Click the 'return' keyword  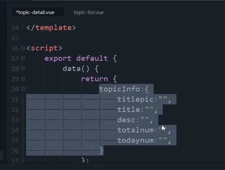(x=94, y=79)
